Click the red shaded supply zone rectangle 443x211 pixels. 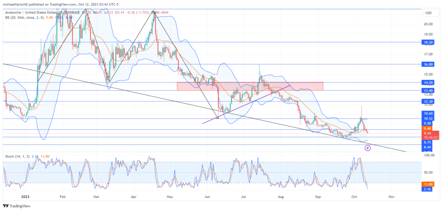(x=250, y=86)
